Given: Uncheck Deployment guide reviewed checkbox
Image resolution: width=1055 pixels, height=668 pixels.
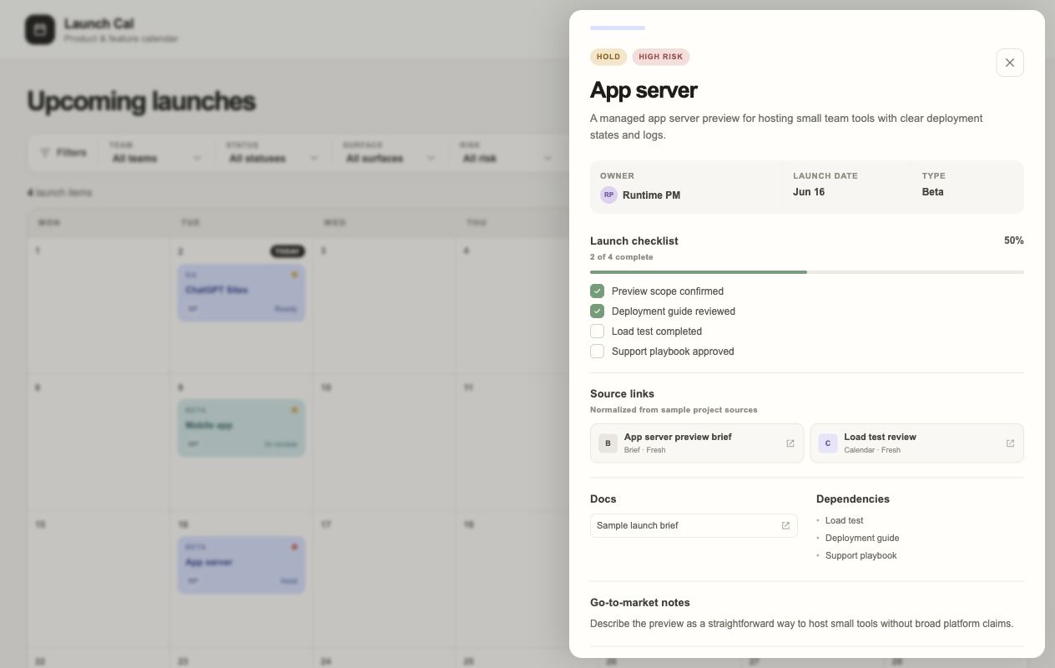Looking at the screenshot, I should pos(597,311).
